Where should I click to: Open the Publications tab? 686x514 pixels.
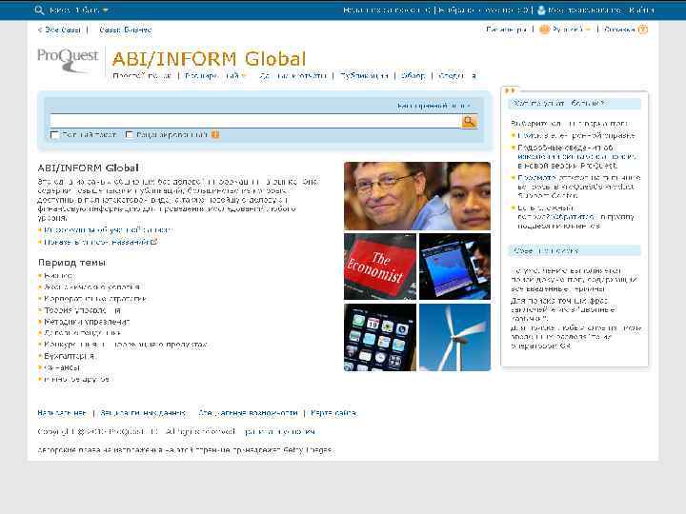click(364, 75)
